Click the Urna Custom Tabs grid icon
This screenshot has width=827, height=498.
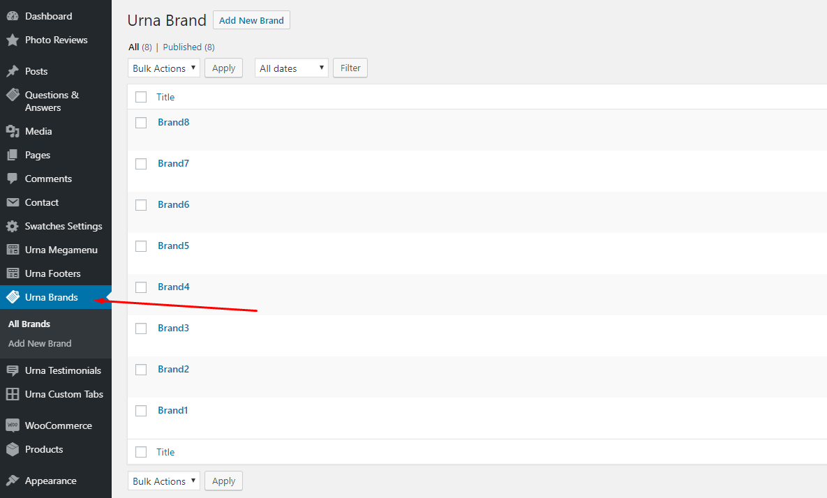13,394
